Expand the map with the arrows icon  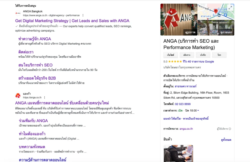[x=230, y=8]
